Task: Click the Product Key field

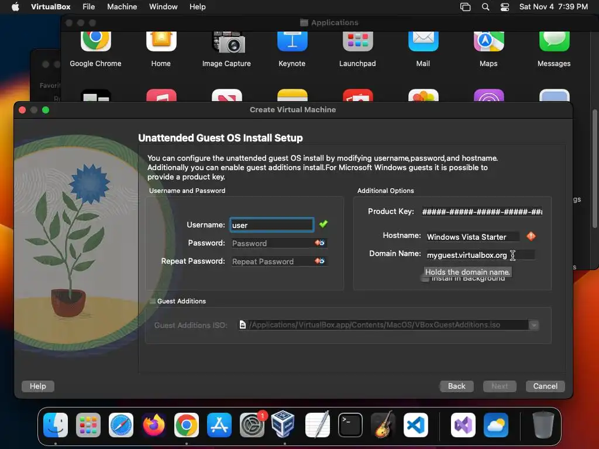Action: 482,212
